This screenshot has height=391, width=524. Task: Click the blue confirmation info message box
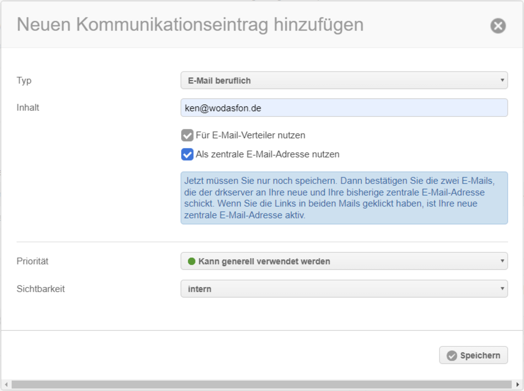click(x=344, y=198)
